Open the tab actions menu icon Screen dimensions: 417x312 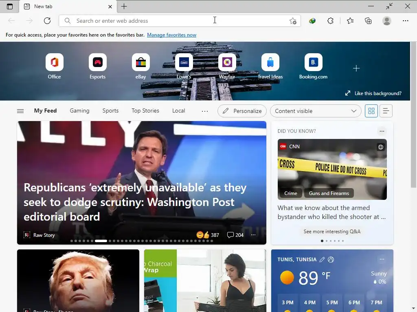click(x=10, y=6)
